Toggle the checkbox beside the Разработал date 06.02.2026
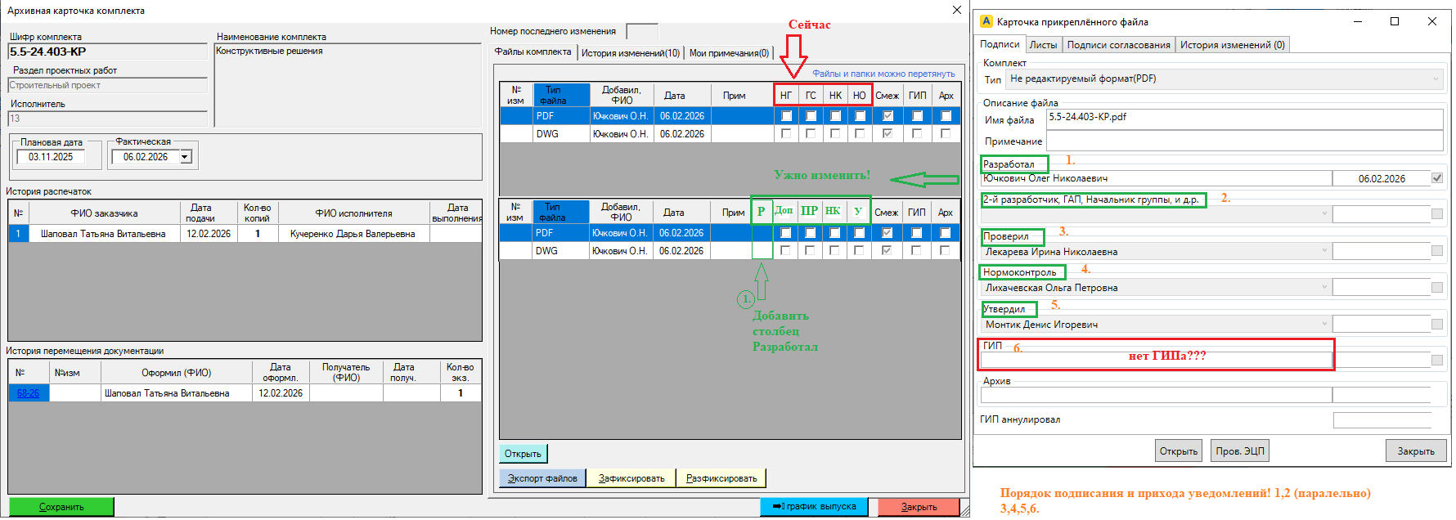1456x520 pixels. (x=1437, y=178)
